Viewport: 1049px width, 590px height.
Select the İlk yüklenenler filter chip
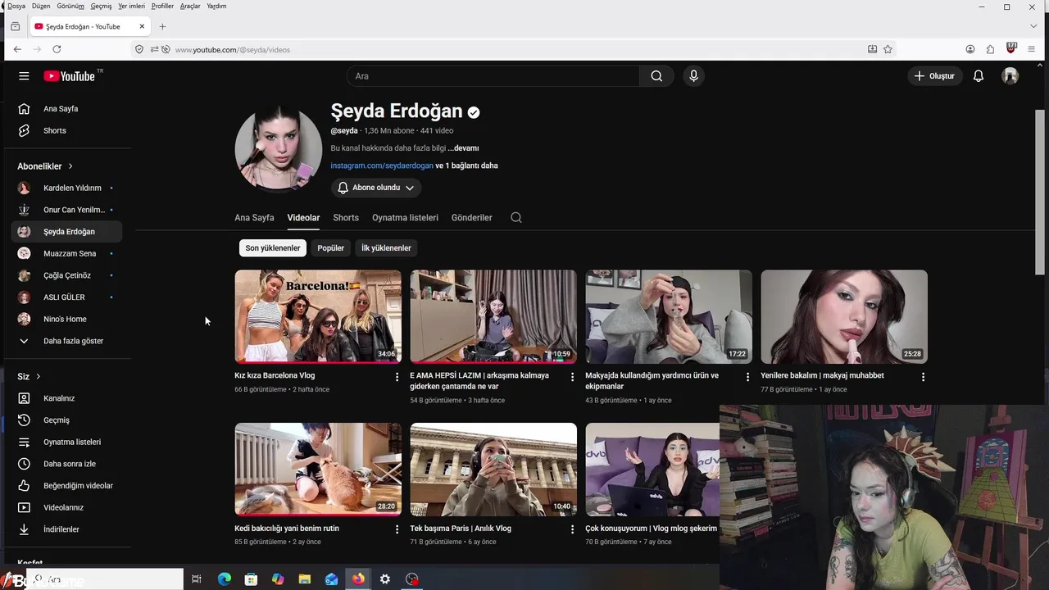pos(386,248)
